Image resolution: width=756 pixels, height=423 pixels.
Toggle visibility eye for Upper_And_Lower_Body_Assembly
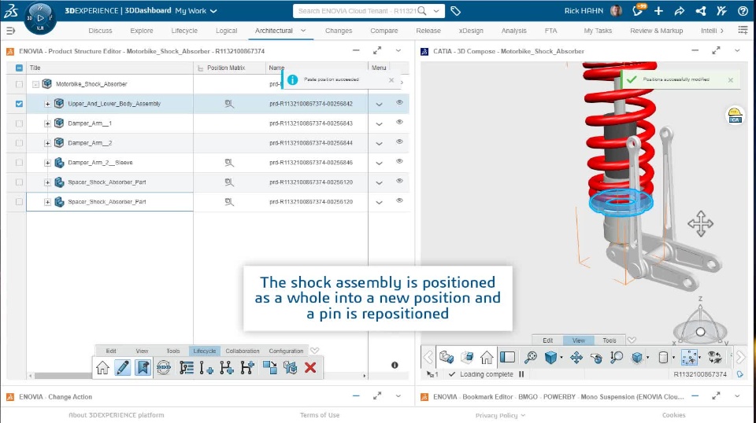point(400,102)
